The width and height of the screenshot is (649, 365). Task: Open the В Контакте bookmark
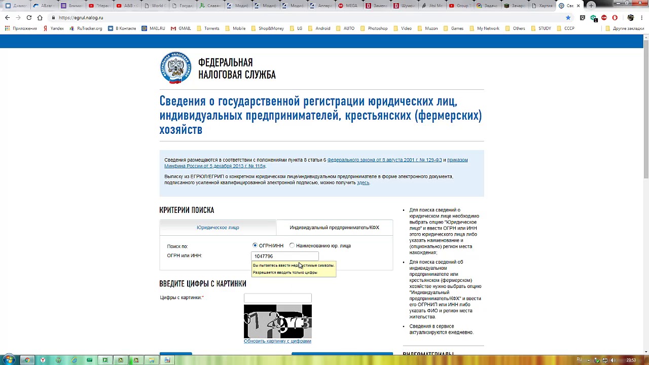[x=122, y=28]
